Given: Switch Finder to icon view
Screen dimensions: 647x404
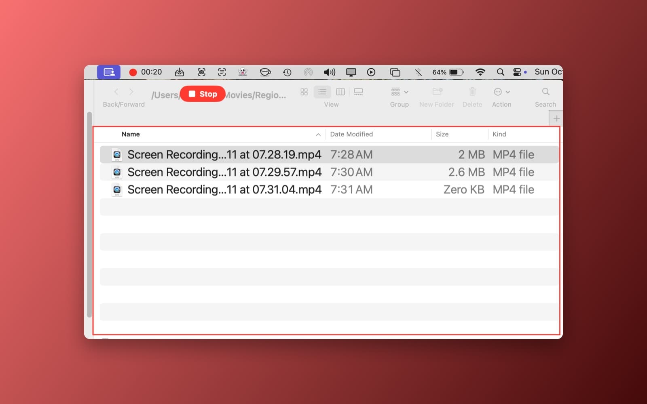Looking at the screenshot, I should (304, 92).
